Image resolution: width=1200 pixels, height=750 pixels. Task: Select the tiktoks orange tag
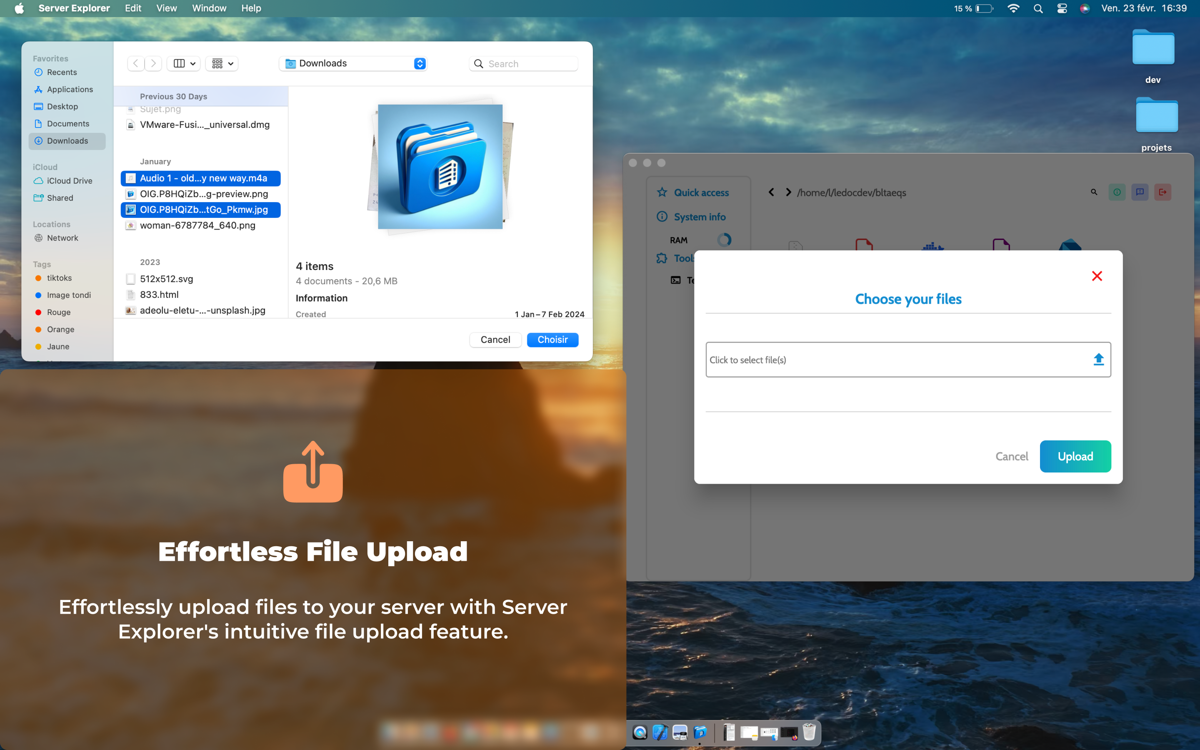pyautogui.click(x=67, y=278)
